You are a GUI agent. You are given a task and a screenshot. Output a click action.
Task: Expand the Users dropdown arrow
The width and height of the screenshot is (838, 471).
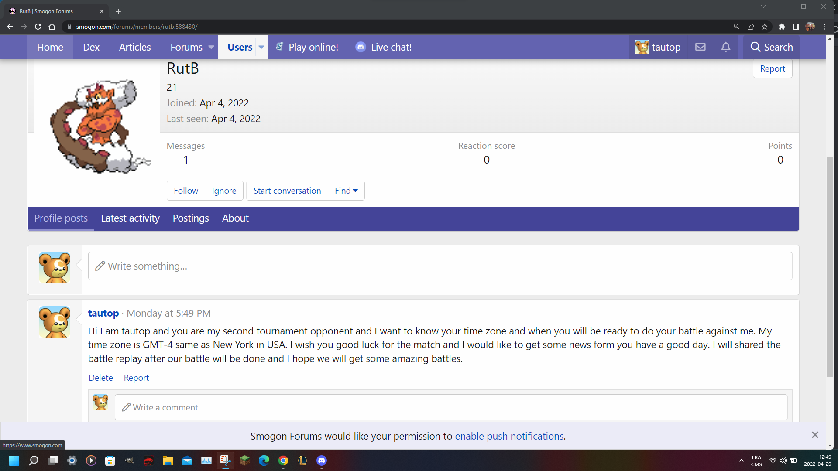[x=261, y=47]
